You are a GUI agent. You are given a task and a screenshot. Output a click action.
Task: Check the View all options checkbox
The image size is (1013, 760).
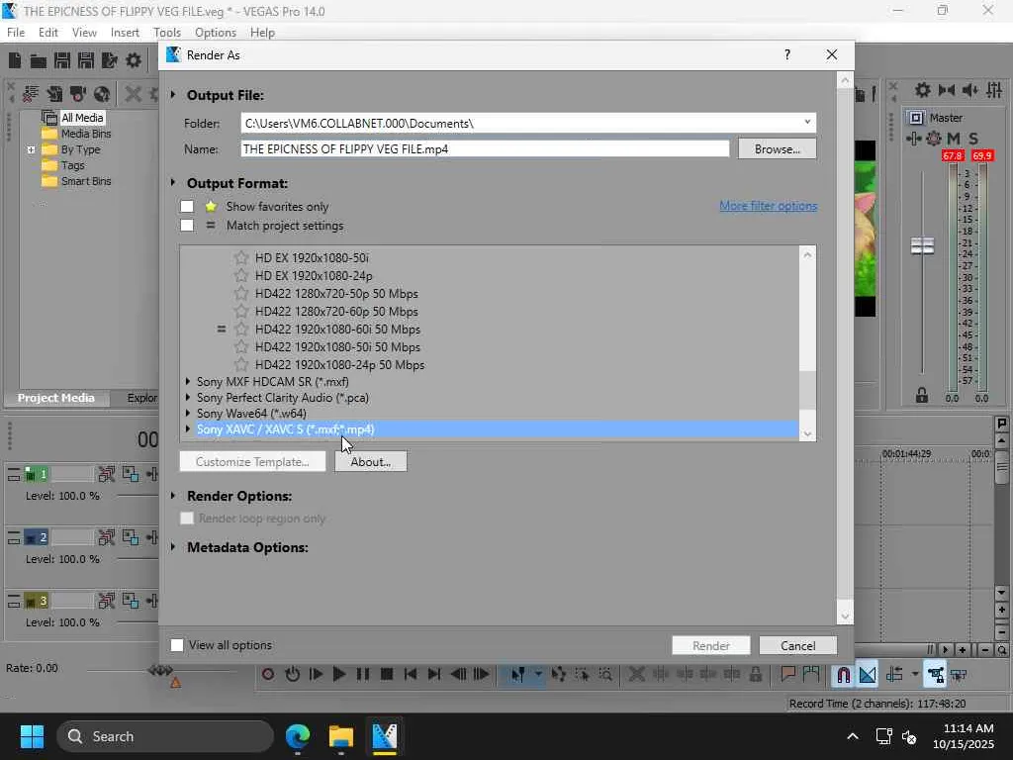(176, 645)
